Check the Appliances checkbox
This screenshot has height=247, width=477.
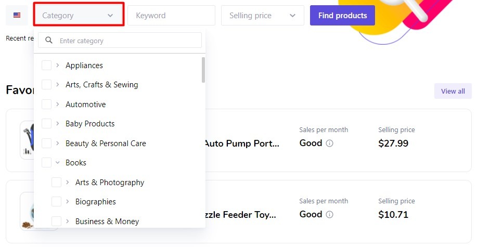46,65
